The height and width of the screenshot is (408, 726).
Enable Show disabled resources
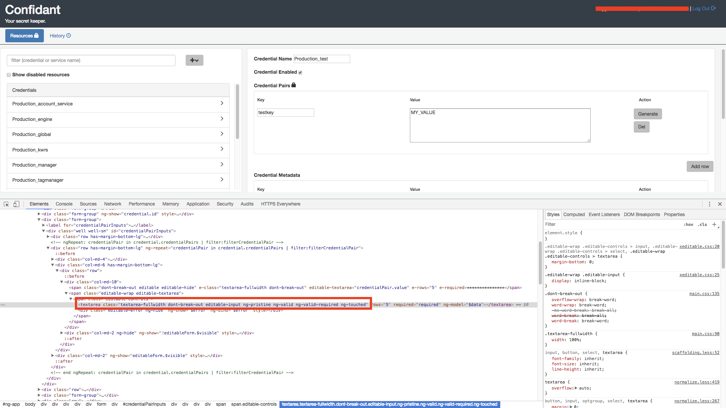point(8,75)
